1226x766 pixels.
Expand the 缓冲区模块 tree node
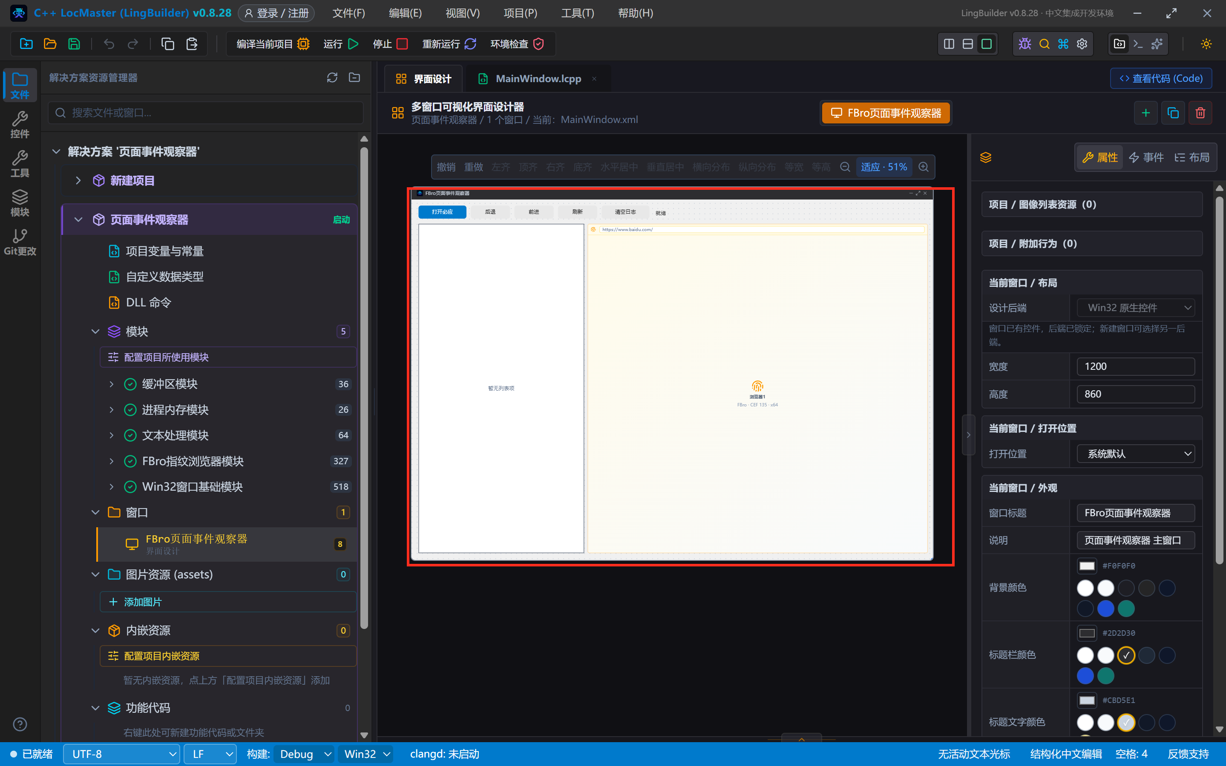[112, 384]
